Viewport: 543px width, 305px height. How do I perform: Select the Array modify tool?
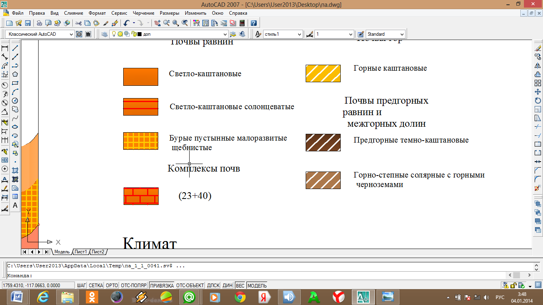click(x=538, y=83)
